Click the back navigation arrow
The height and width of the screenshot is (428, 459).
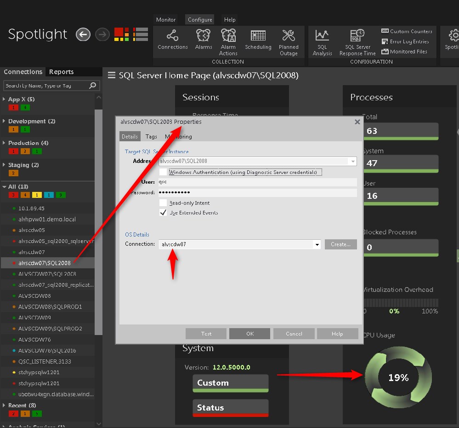[x=83, y=35]
